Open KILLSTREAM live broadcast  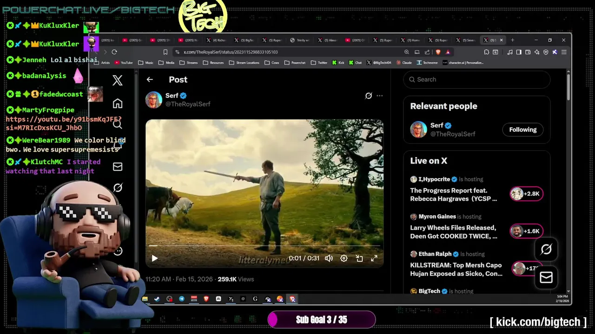coord(456,270)
